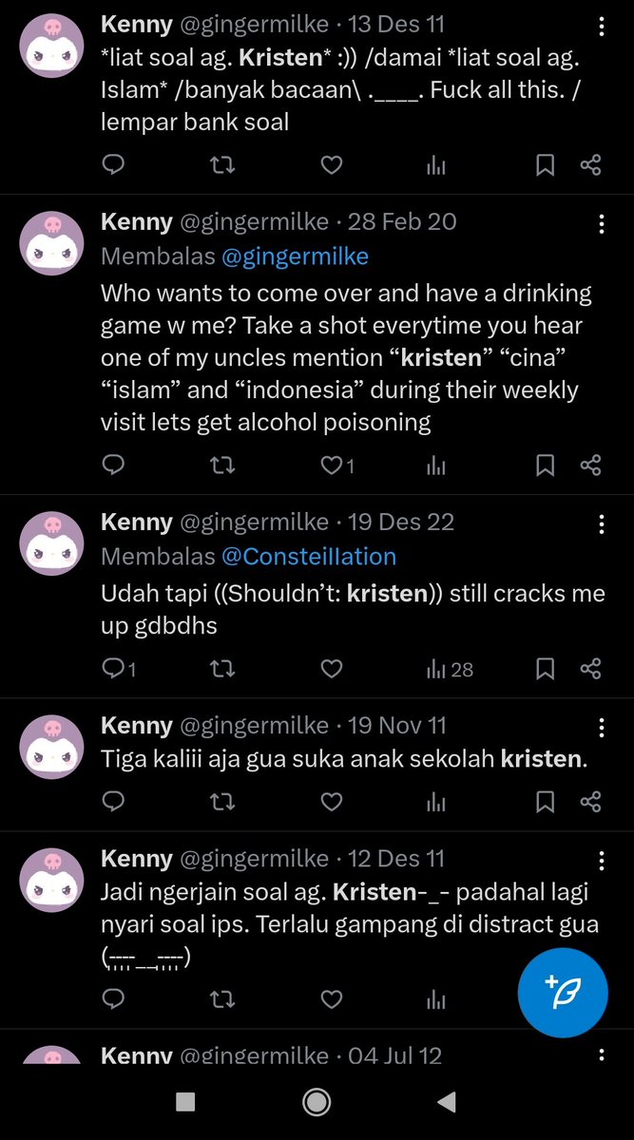Share the 13 Des 11 tweet
The width and height of the screenshot is (634, 1140).
(590, 165)
